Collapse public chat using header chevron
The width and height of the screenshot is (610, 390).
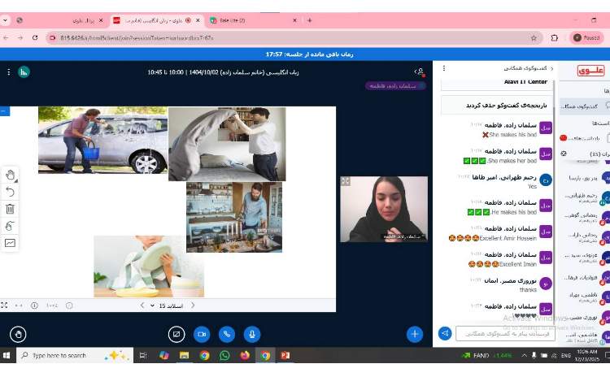[x=551, y=68]
